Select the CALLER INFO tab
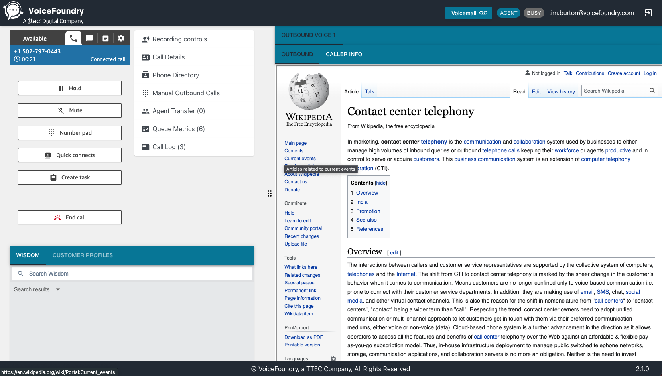The image size is (662, 376). [x=344, y=54]
